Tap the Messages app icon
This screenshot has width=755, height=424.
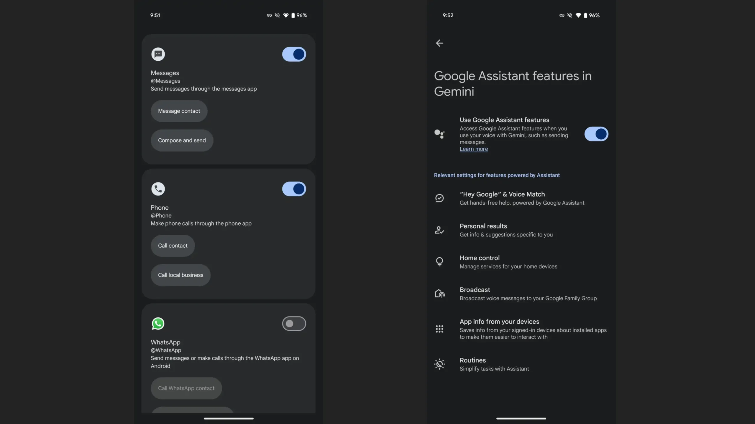pos(158,54)
